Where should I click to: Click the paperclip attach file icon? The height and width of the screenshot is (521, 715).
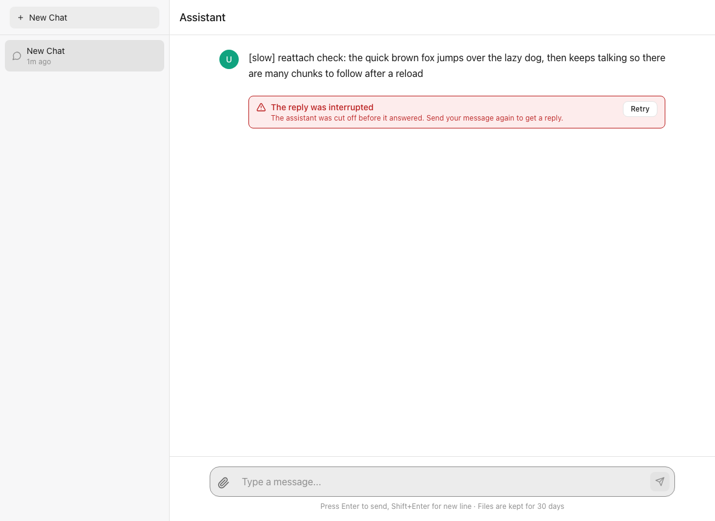point(224,482)
